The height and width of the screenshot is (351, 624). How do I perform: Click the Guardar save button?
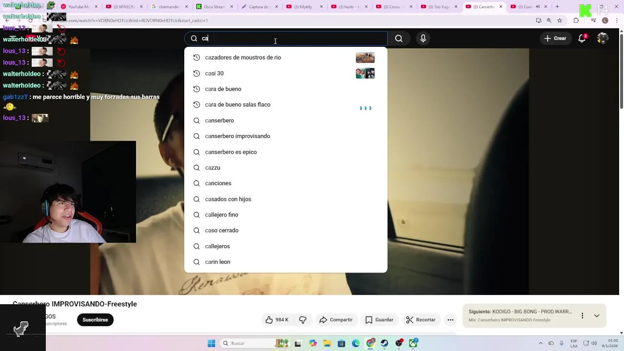[x=379, y=320]
